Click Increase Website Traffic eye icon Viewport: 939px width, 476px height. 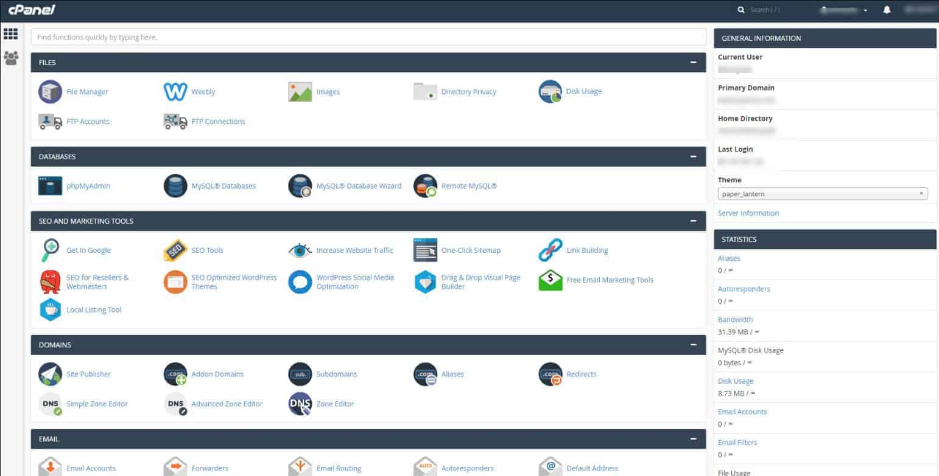[300, 250]
